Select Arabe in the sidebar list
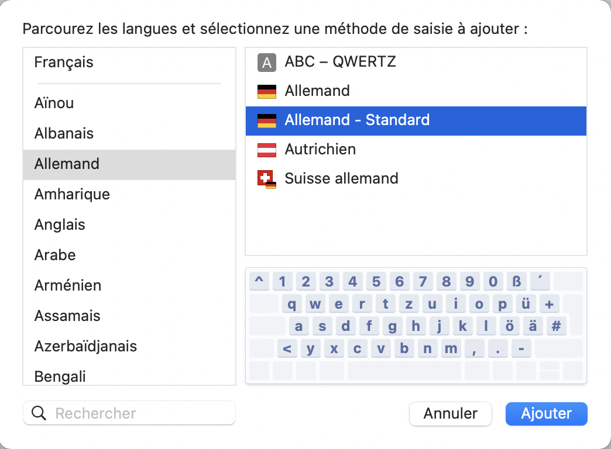This screenshot has width=611, height=449. 55,255
